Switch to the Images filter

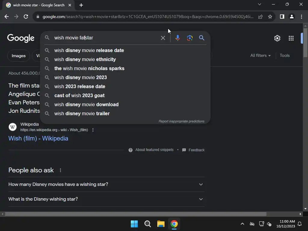click(18, 56)
